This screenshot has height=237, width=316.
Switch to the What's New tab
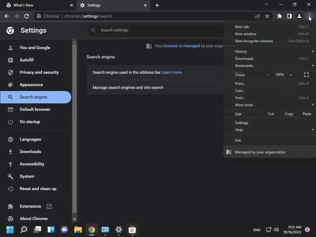[38, 5]
